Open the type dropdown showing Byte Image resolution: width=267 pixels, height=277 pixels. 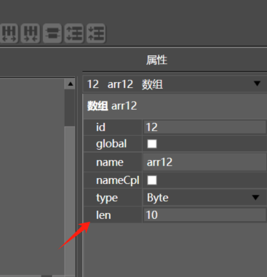[x=204, y=198]
